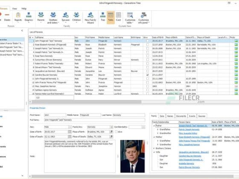Collapse the Father node in family tree
The width and height of the screenshot is (239, 179).
(154, 126)
